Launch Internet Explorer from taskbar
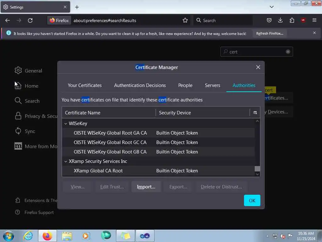This screenshot has width=322, height=242. pyautogui.click(x=28, y=236)
